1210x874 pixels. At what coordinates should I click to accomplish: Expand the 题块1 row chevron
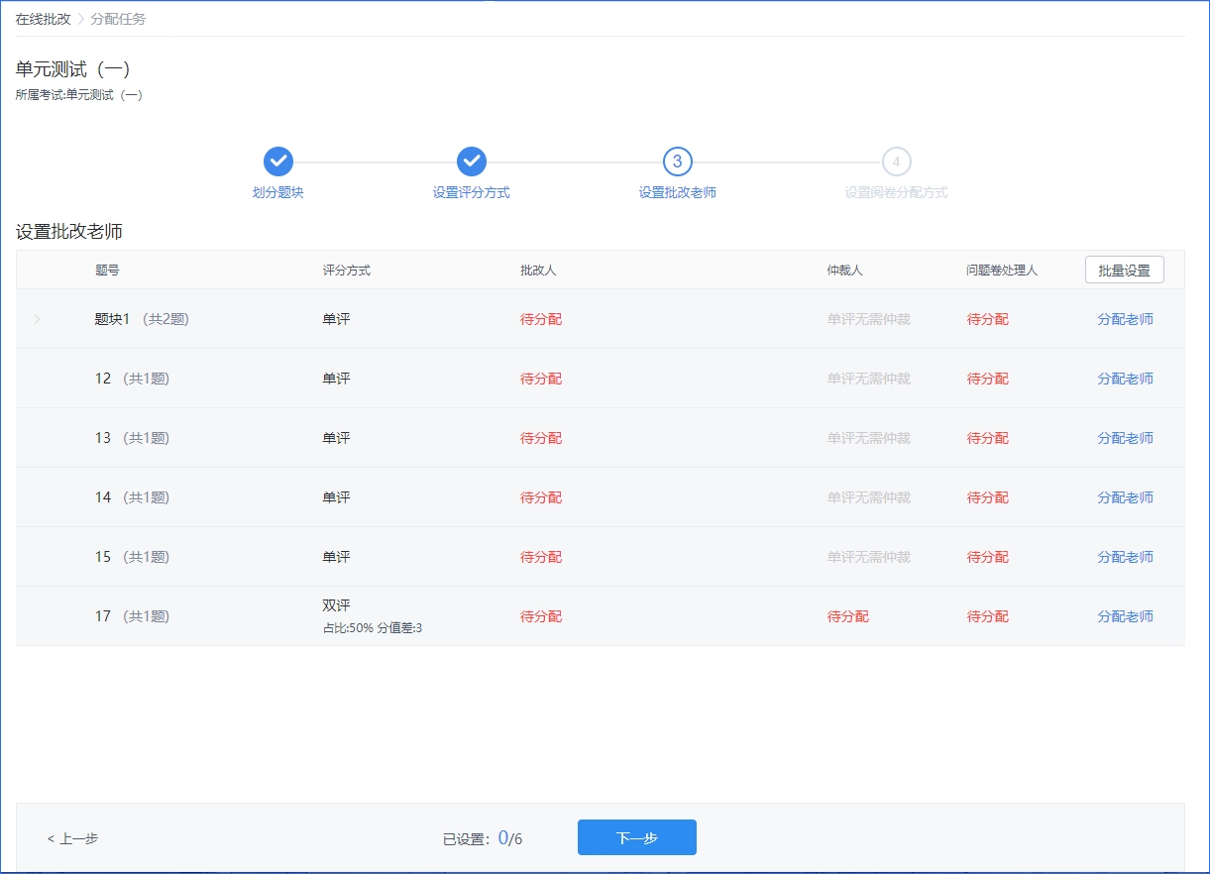click(x=38, y=319)
